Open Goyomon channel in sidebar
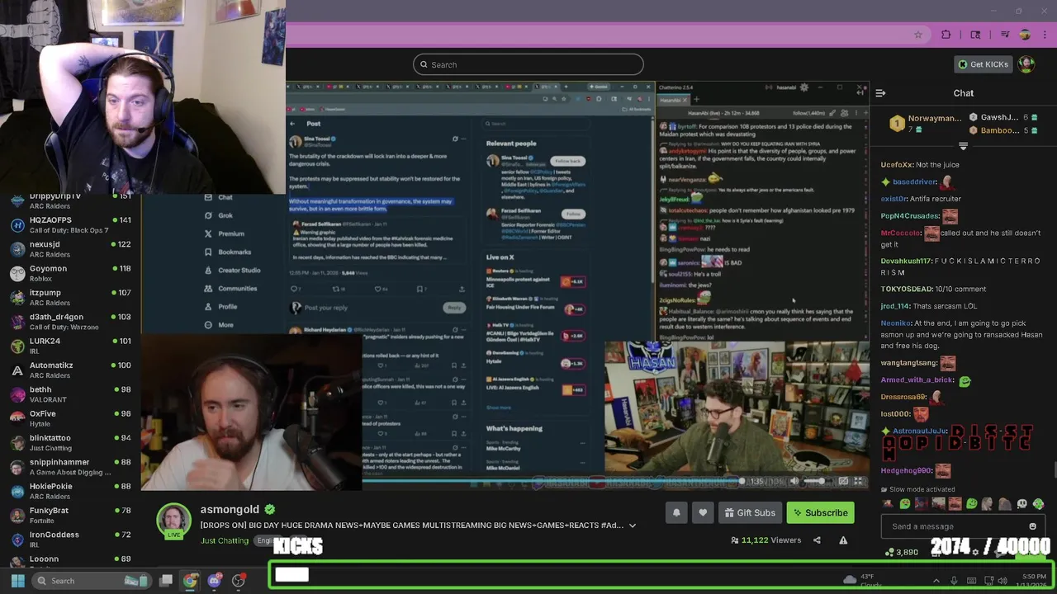 click(70, 273)
